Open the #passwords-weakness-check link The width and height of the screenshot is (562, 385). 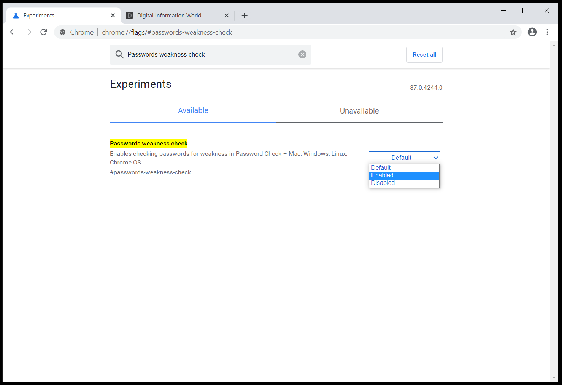[x=150, y=172]
